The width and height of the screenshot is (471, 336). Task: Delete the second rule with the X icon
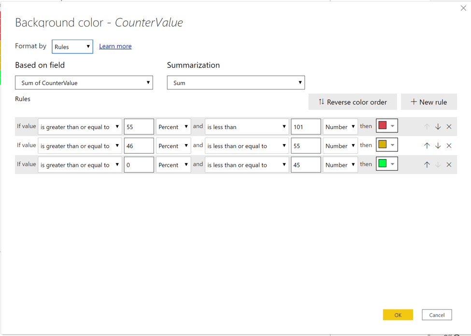tap(449, 146)
